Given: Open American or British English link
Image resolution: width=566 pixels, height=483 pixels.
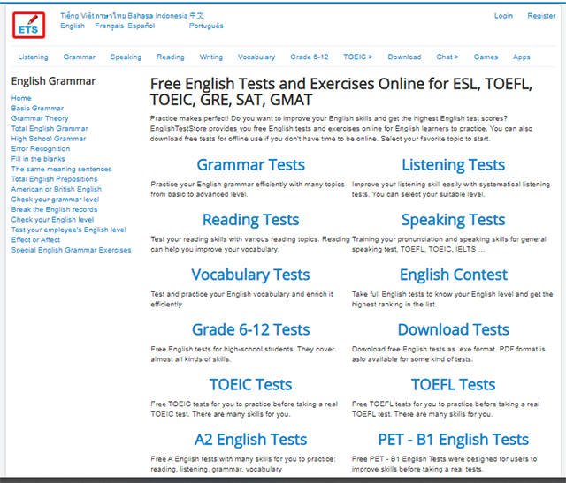Looking at the screenshot, I should 57,189.
